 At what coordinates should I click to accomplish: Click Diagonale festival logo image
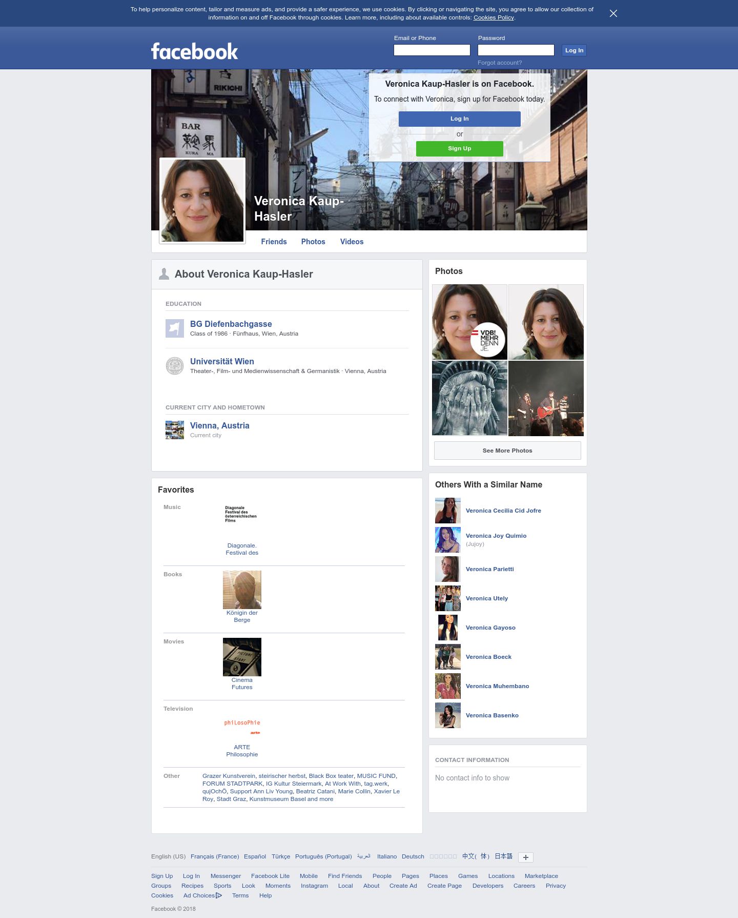point(242,522)
